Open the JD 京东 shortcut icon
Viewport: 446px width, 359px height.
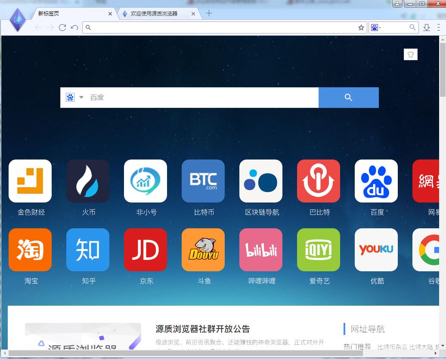point(146,250)
